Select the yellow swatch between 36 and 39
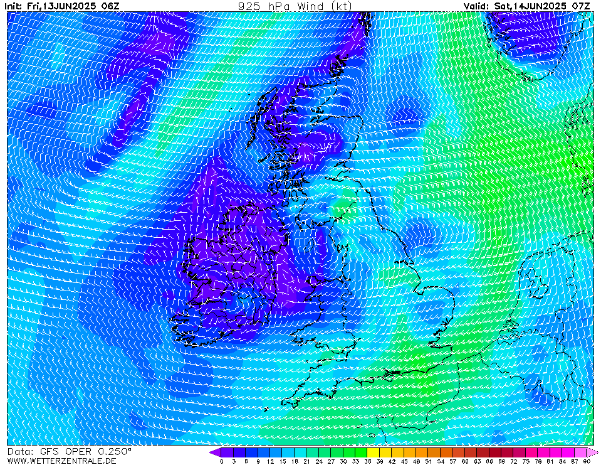Screen dimensions: 601x465 click(374, 452)
